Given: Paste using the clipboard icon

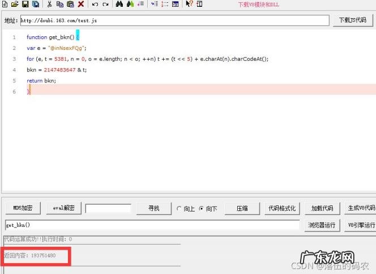Looking at the screenshot, I should click(70, 4).
